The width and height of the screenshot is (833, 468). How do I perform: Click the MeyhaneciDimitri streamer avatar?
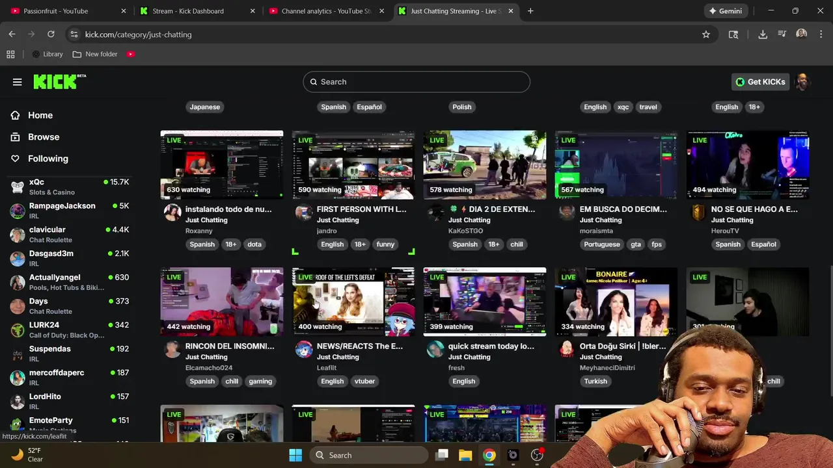(567, 350)
